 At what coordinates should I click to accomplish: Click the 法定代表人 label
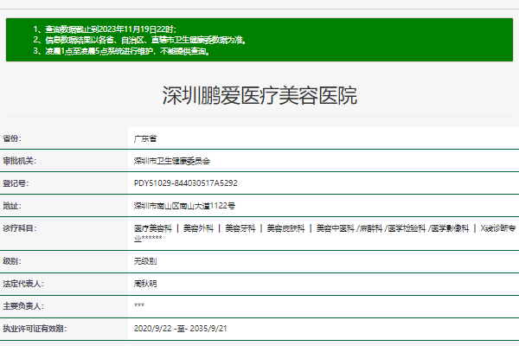pos(23,284)
